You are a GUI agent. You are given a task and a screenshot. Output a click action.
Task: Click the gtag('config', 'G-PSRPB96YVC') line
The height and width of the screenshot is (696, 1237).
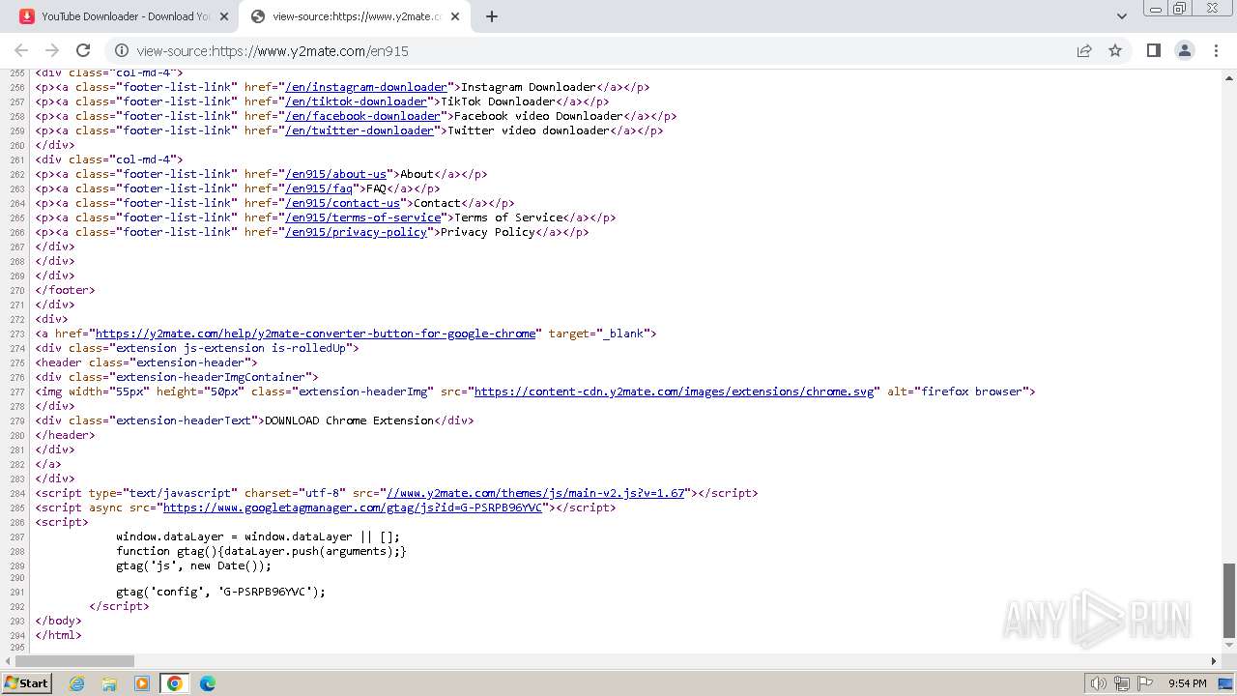click(221, 592)
